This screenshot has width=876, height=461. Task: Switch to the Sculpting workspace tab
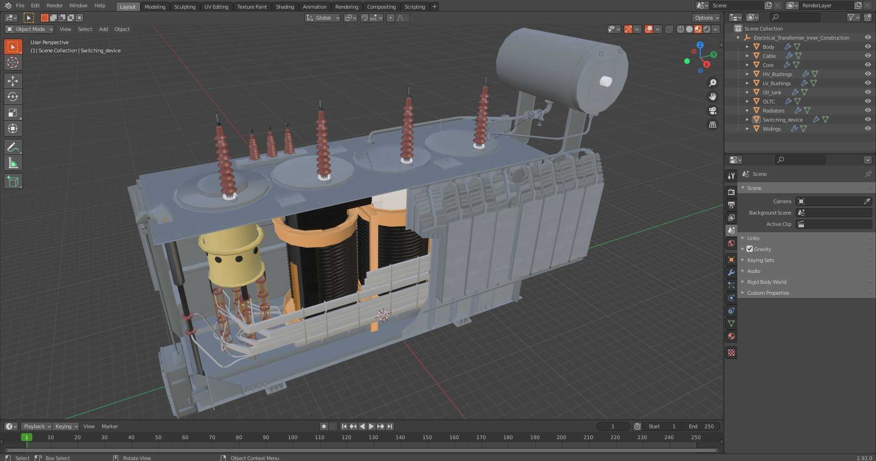pos(185,7)
